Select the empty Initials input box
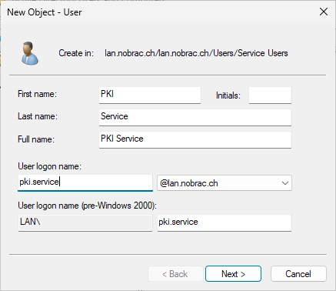The height and width of the screenshot is (291, 336). point(270,95)
